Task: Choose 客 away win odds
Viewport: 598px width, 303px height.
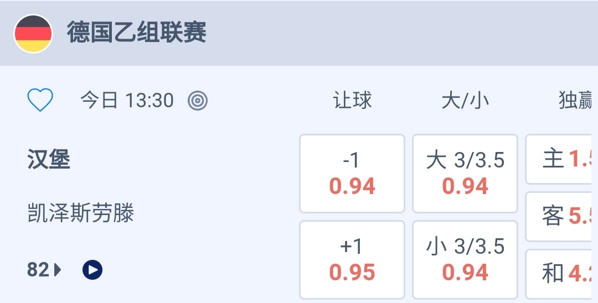Action: (561, 217)
